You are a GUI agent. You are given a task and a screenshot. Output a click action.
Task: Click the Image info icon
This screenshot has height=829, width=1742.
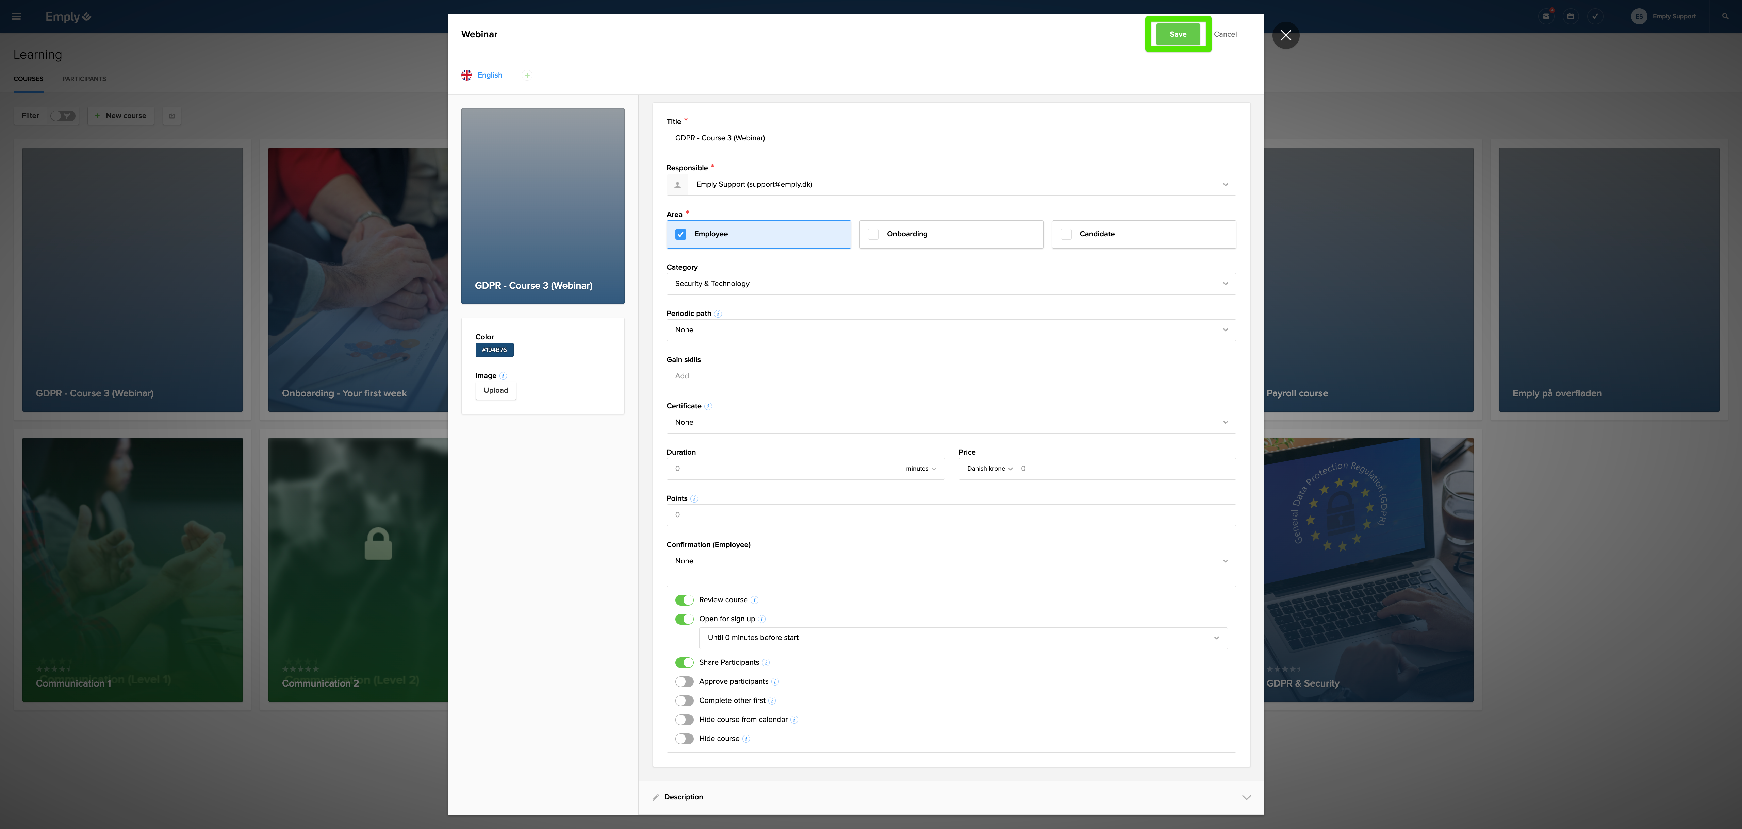tap(503, 376)
